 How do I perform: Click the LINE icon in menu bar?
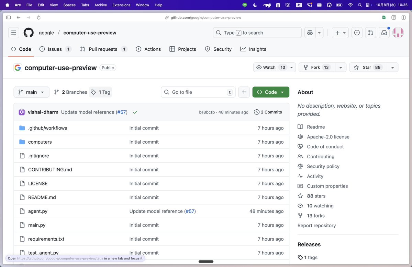coord(245,5)
